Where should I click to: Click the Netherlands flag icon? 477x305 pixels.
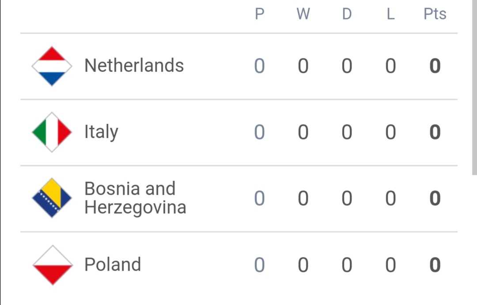click(x=52, y=66)
